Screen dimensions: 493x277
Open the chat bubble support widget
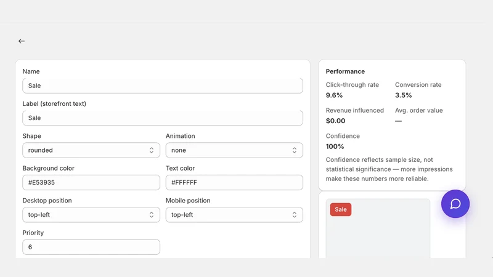pyautogui.click(x=455, y=204)
